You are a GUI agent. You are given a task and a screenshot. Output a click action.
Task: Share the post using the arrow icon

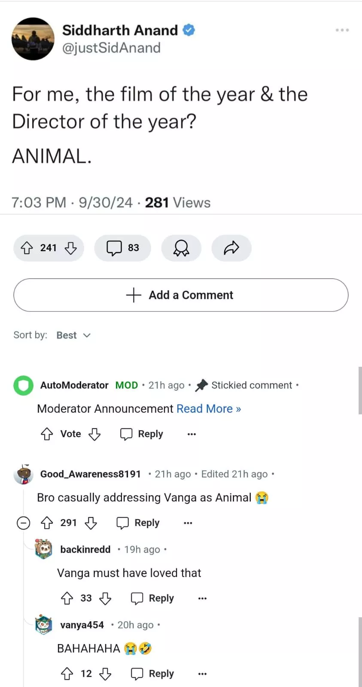click(231, 248)
